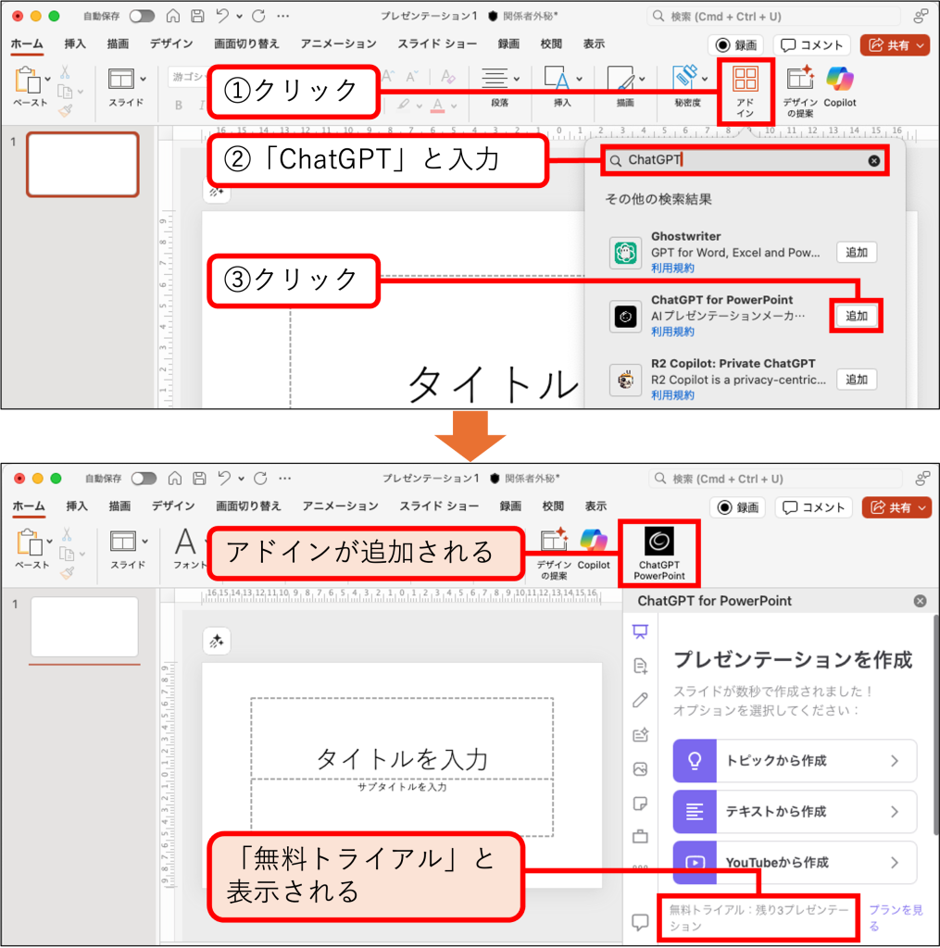
Task: Add the ChatGPT for PowerPoint add-in
Action: tap(857, 316)
